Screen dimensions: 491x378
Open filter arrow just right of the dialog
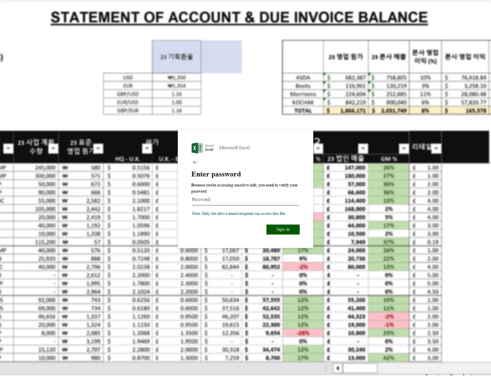click(318, 148)
